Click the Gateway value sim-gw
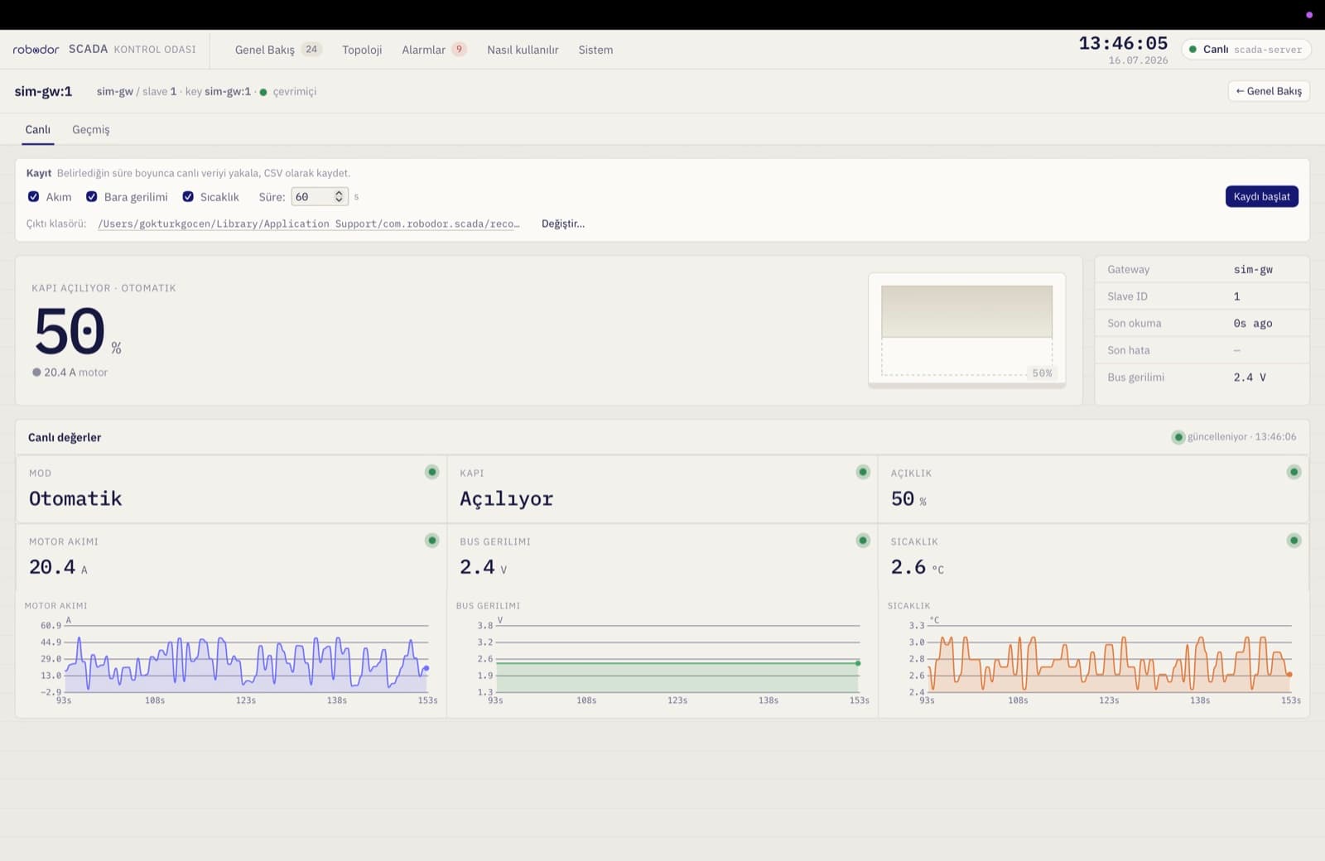The height and width of the screenshot is (861, 1325). tap(1253, 270)
